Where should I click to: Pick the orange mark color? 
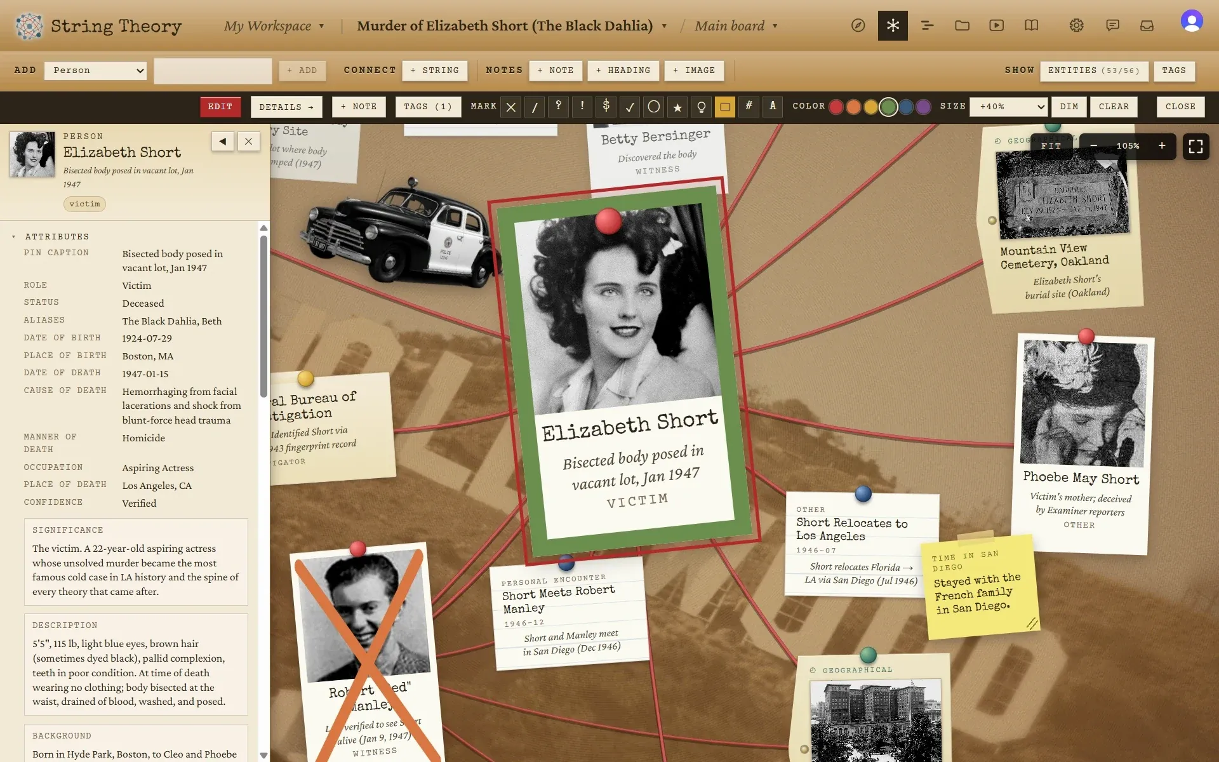[854, 107]
